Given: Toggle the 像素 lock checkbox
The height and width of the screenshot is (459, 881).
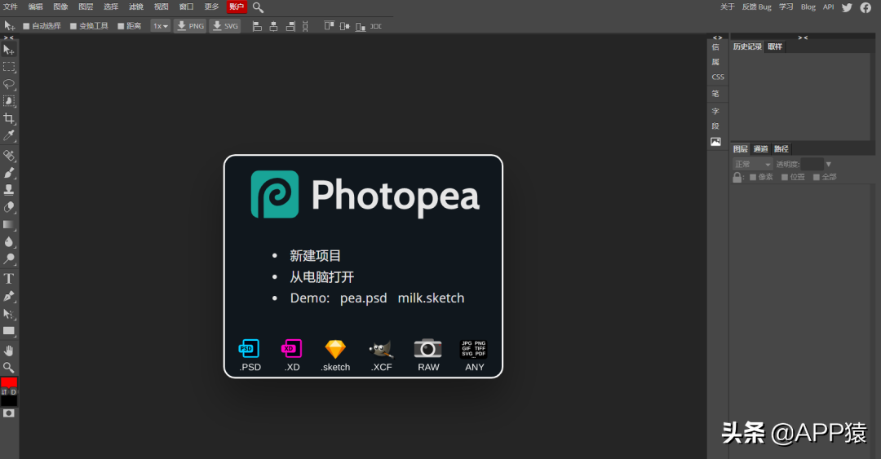Looking at the screenshot, I should 753,177.
